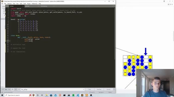This screenshot has height=97, width=174.
Task: Close the mcts.py tab
Action: click(23, 6)
